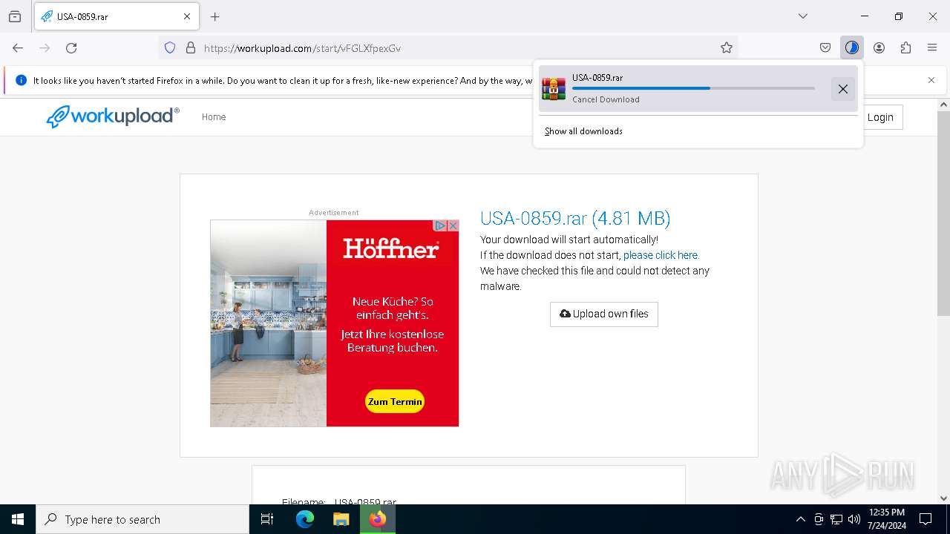Image resolution: width=950 pixels, height=534 pixels.
Task: Open volume control tray icon
Action: click(x=854, y=519)
